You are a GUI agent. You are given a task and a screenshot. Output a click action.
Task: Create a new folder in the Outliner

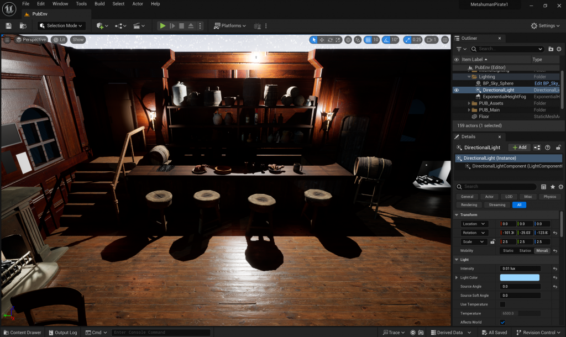point(551,49)
